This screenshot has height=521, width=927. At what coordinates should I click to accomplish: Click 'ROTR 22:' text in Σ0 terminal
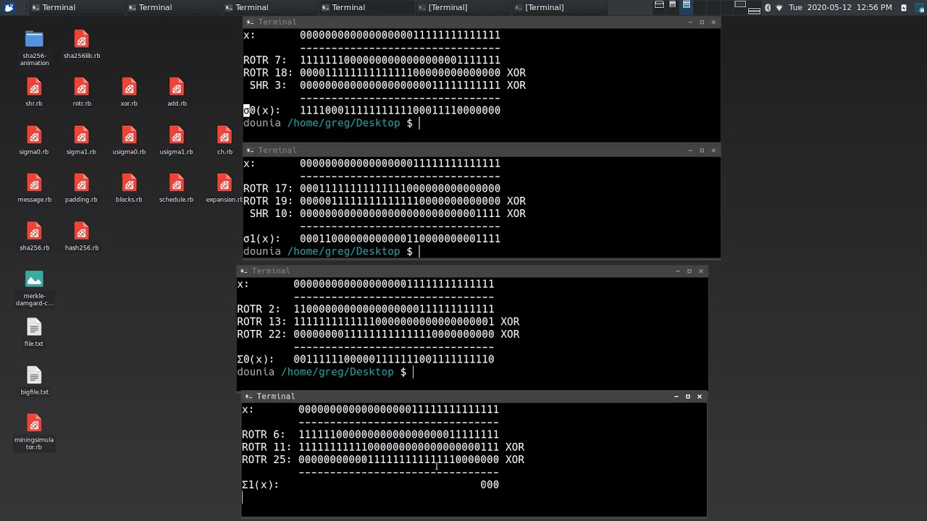pyautogui.click(x=261, y=334)
